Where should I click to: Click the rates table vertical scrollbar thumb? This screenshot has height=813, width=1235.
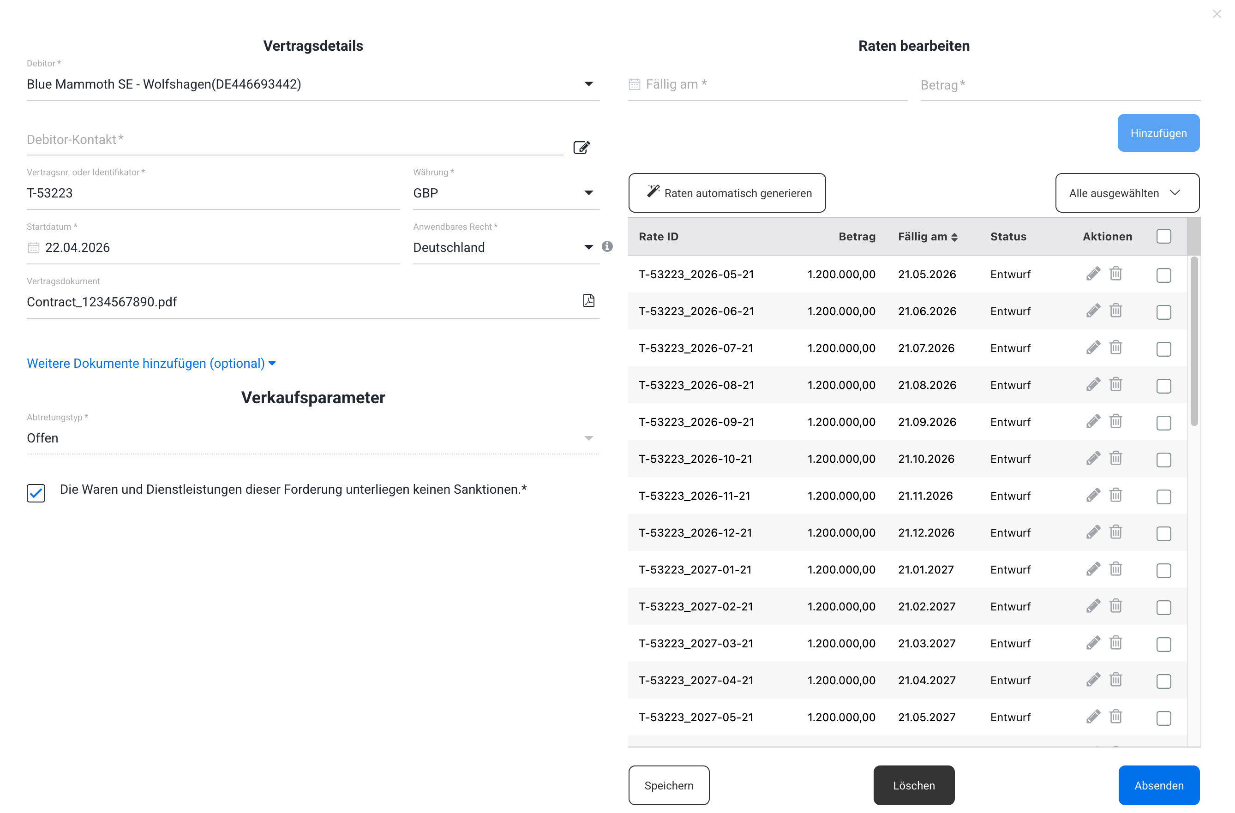click(1193, 341)
